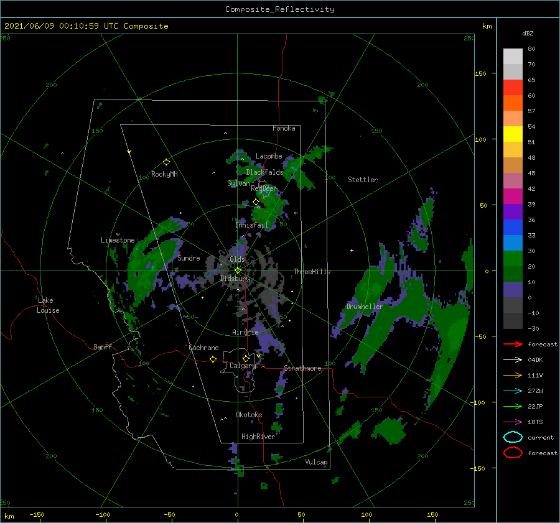
Task: Click the Banff town label
Action: [x=103, y=346]
